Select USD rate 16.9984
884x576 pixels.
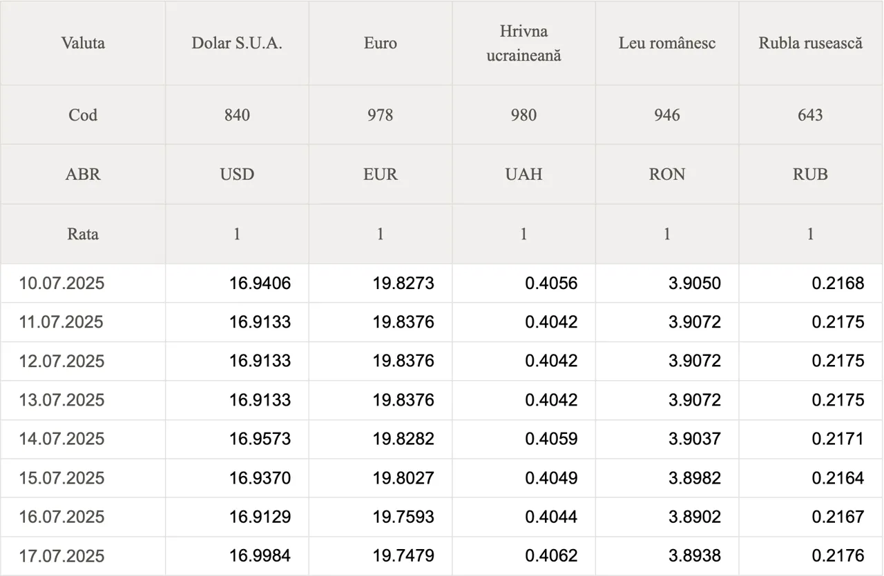click(x=260, y=555)
